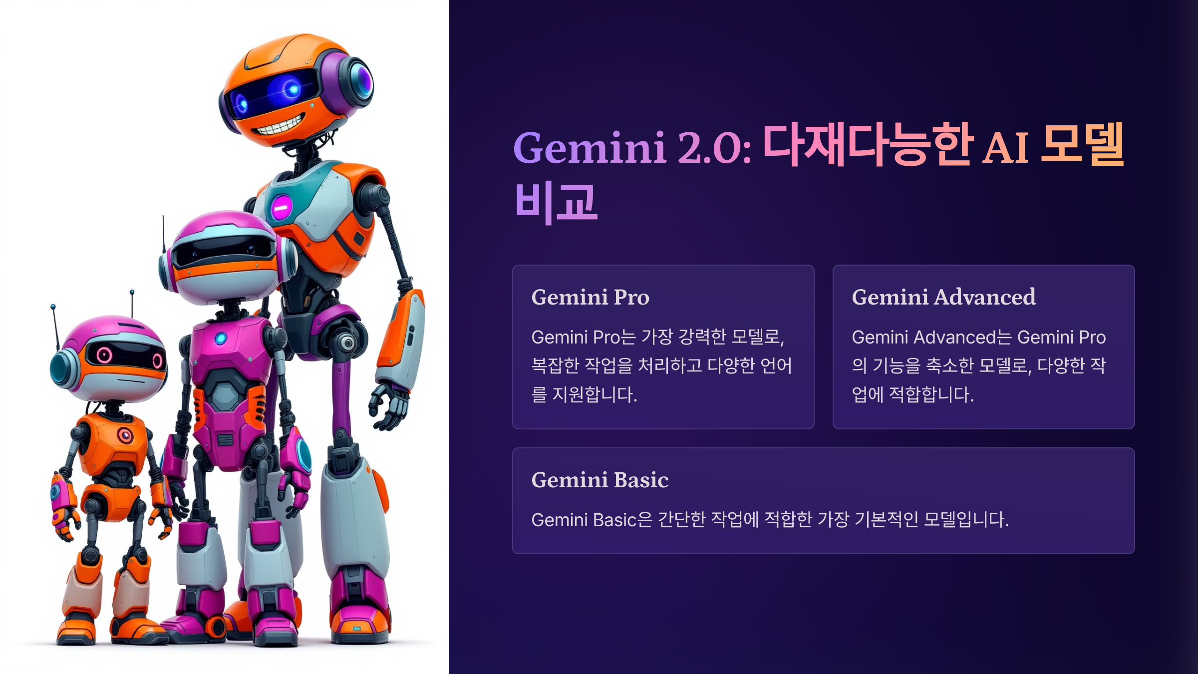Screen dimensions: 1198x674
Task: Select the Gemini Pro description paragraph
Action: coord(661,366)
